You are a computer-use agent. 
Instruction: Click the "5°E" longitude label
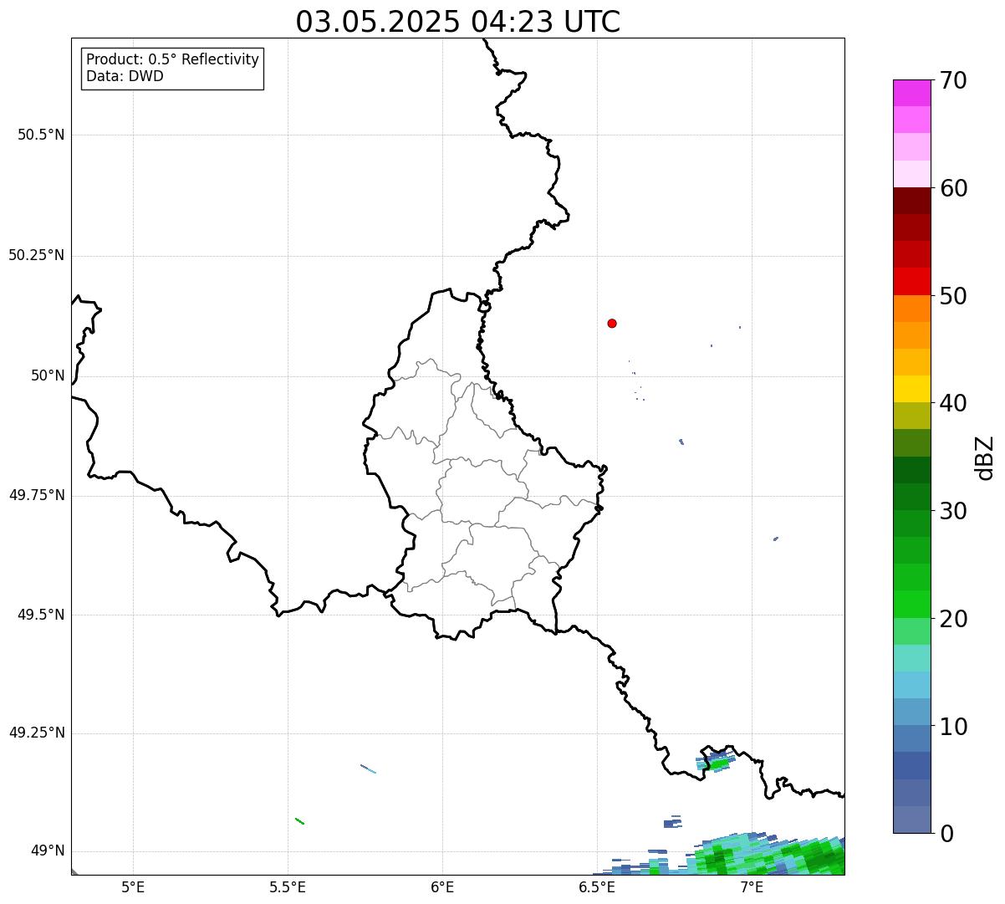pos(133,886)
